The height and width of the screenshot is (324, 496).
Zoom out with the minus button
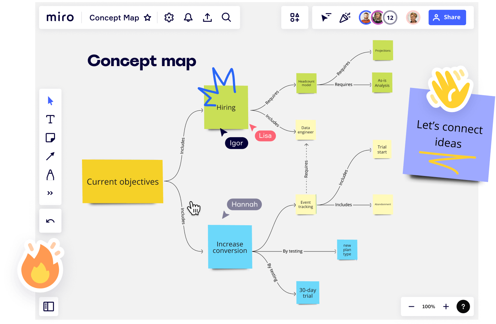coord(411,306)
